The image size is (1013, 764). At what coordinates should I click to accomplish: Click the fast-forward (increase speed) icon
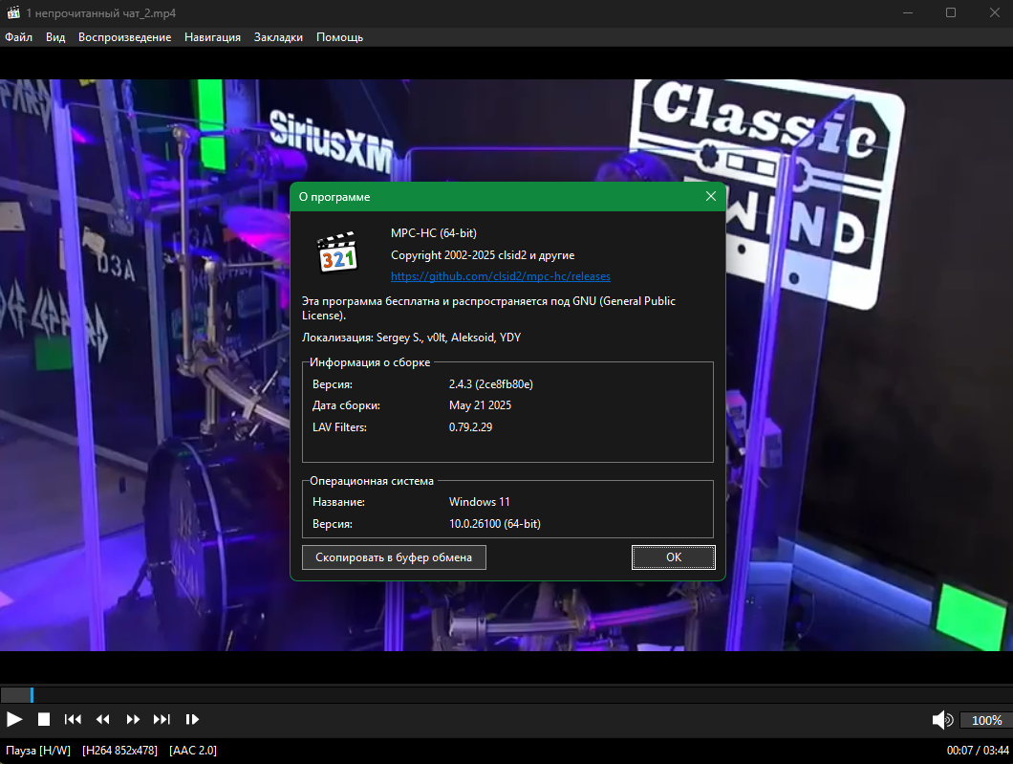pos(133,719)
